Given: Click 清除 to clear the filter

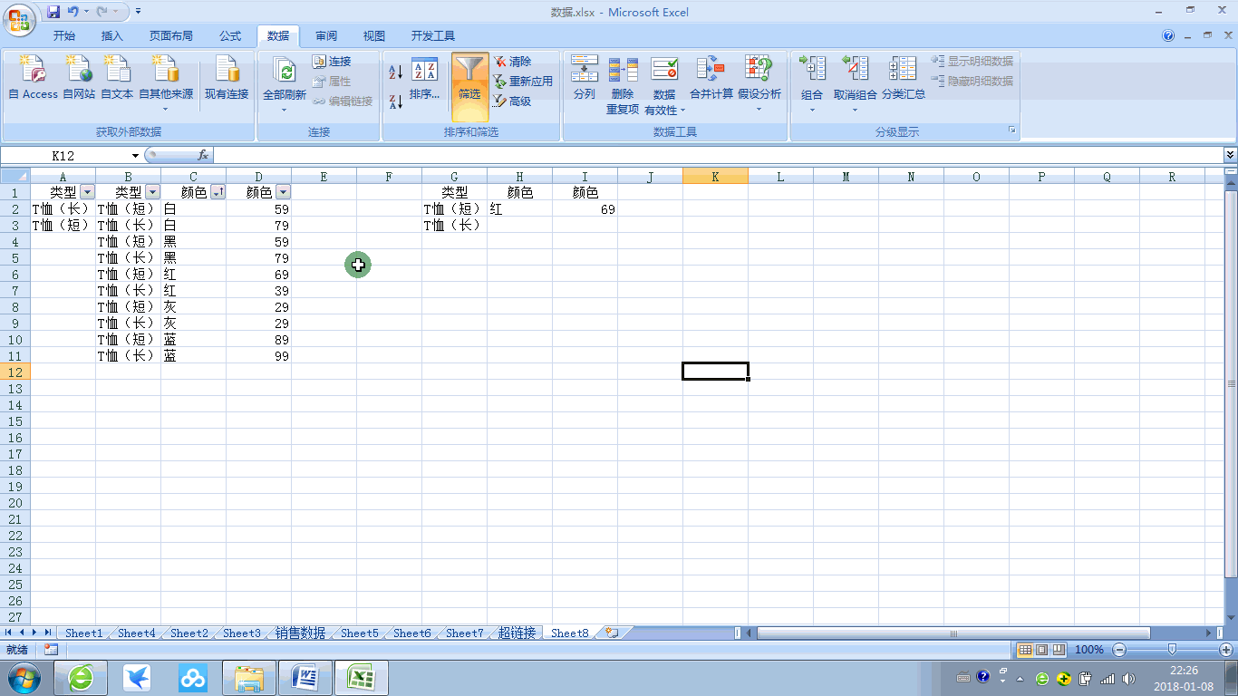Looking at the screenshot, I should pos(513,62).
